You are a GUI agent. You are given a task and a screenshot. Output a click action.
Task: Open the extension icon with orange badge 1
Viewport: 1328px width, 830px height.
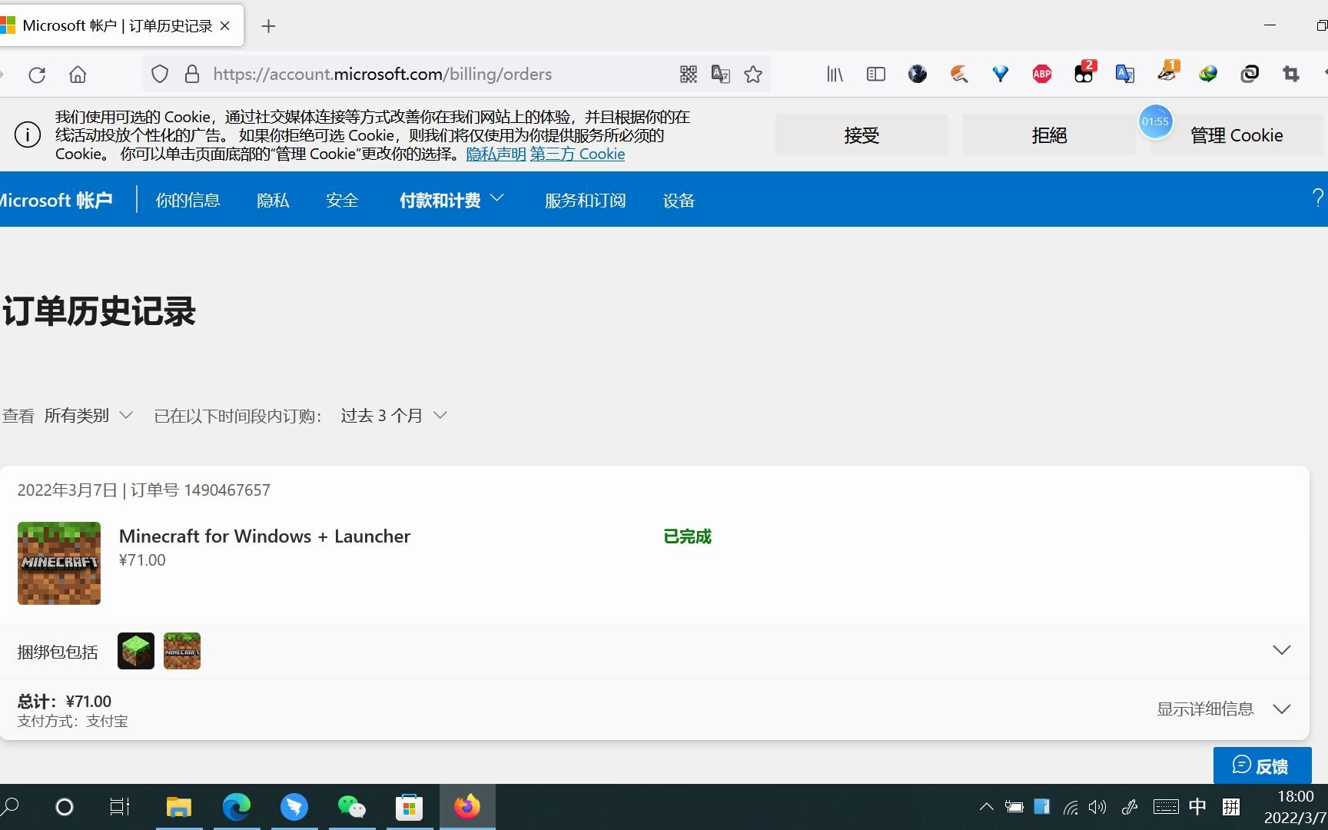click(1168, 71)
